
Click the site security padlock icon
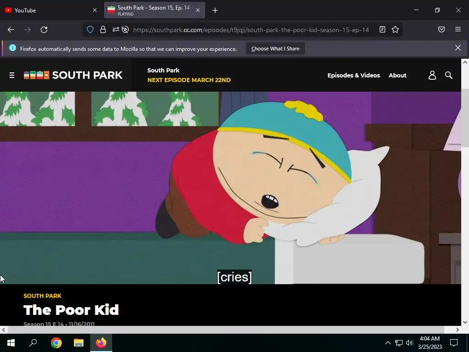coord(103,30)
